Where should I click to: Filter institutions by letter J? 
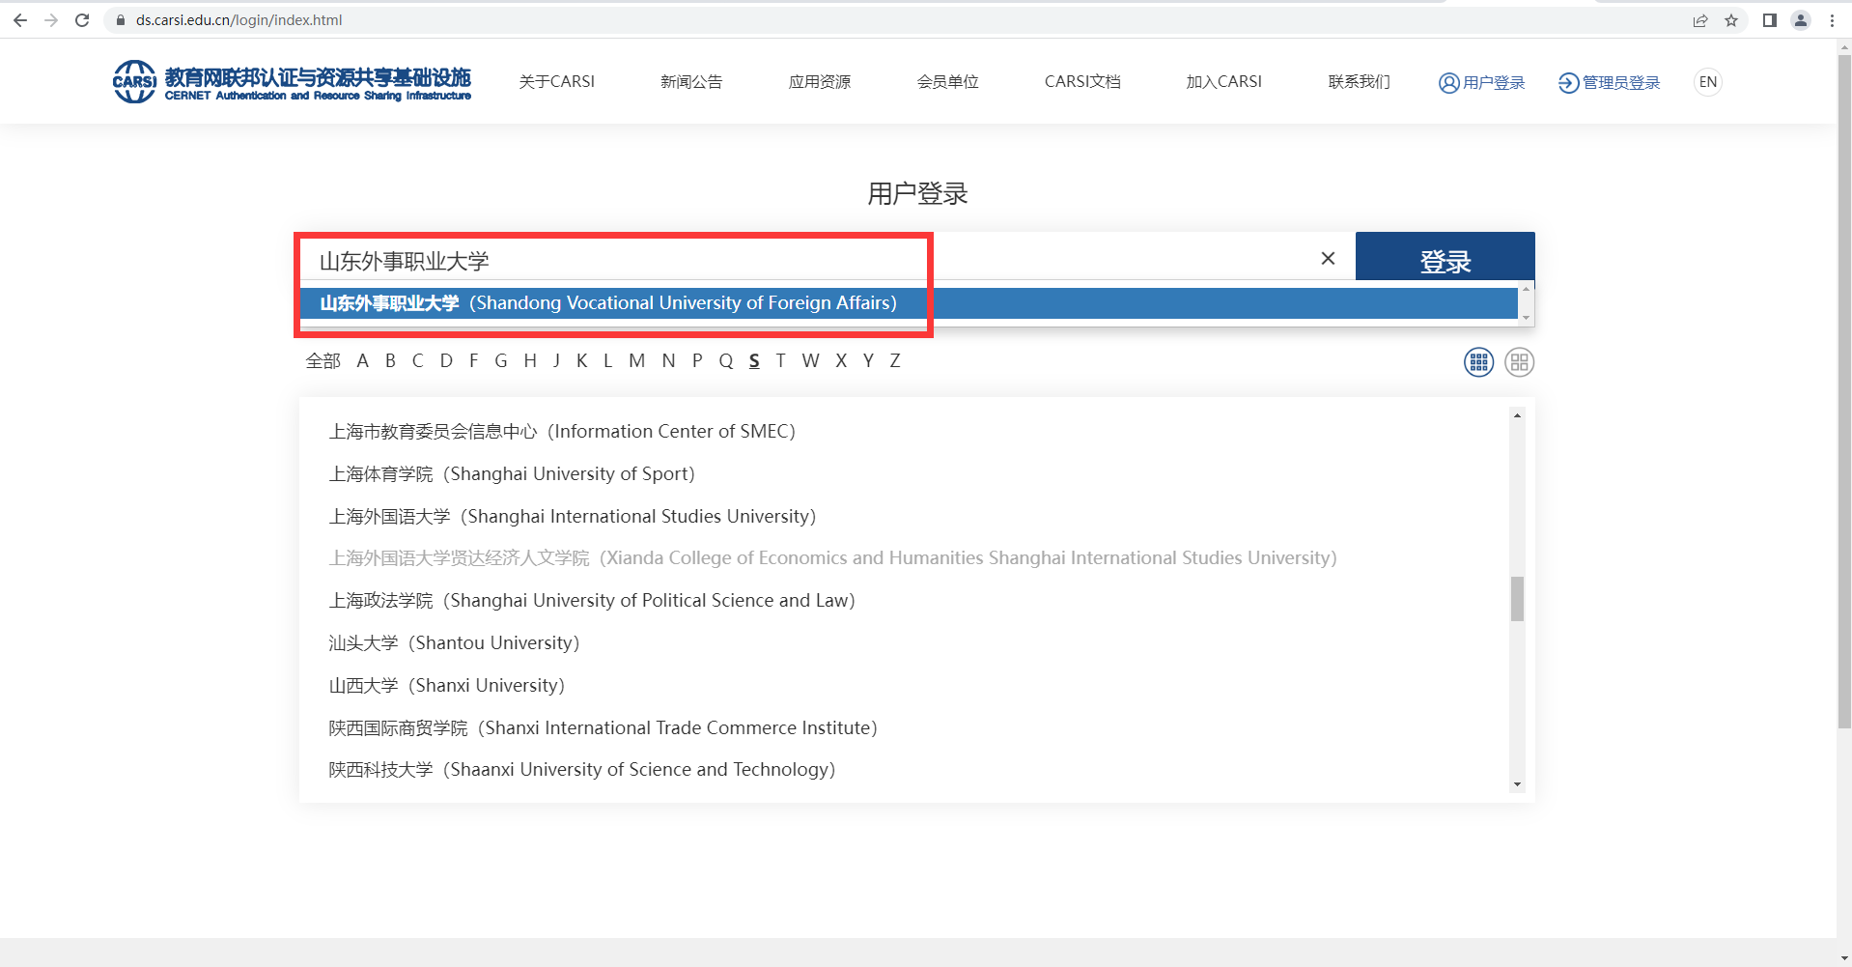pos(556,361)
